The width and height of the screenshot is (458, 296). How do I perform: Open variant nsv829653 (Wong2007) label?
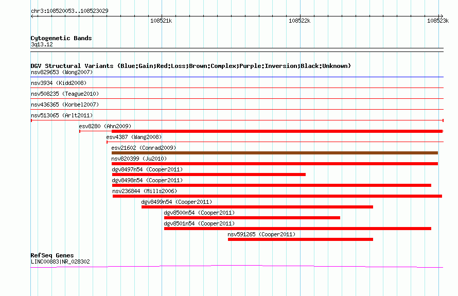(62, 72)
